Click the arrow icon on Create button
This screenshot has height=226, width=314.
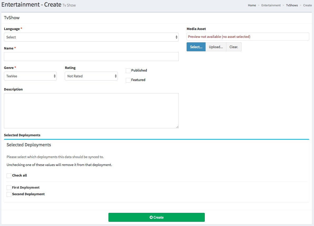151,217
